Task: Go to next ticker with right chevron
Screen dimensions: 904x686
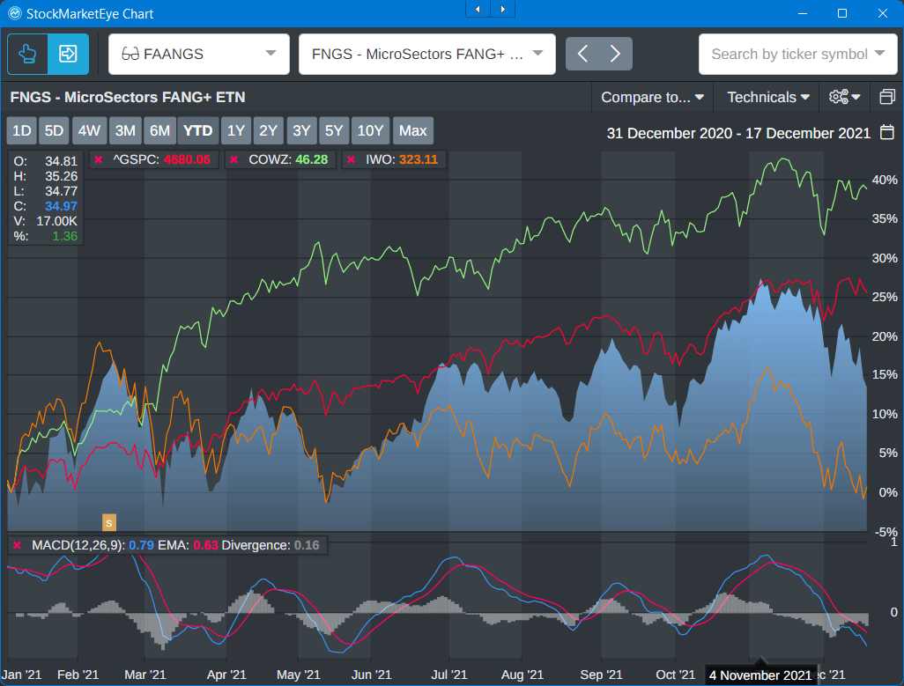Action: tap(615, 54)
